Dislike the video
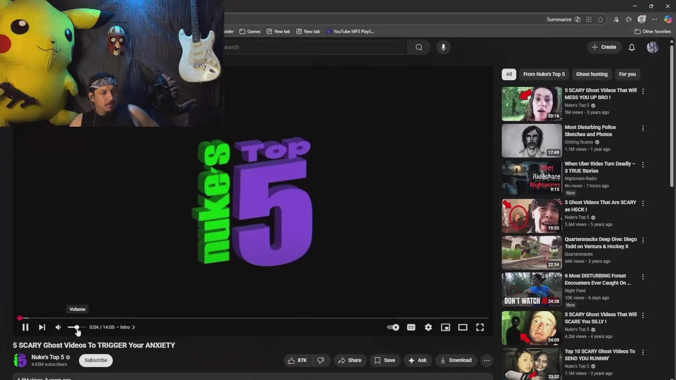 (321, 360)
